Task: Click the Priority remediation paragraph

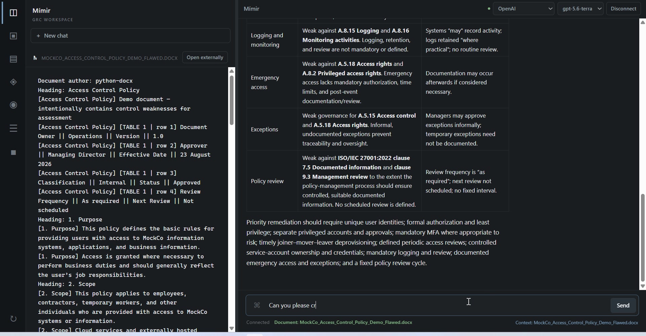Action: tap(373, 243)
